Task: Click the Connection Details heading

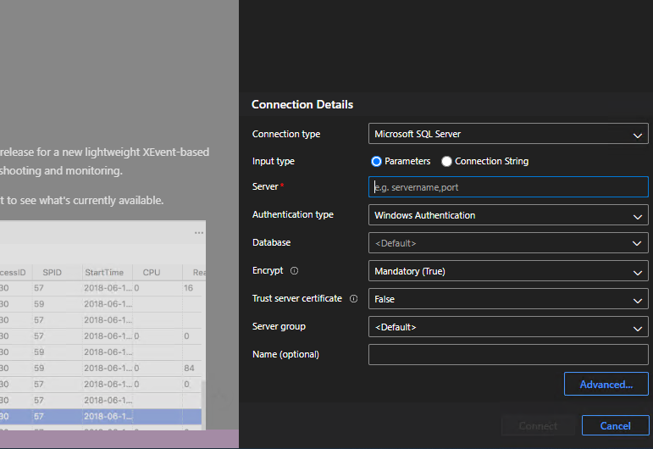Action: click(x=302, y=104)
